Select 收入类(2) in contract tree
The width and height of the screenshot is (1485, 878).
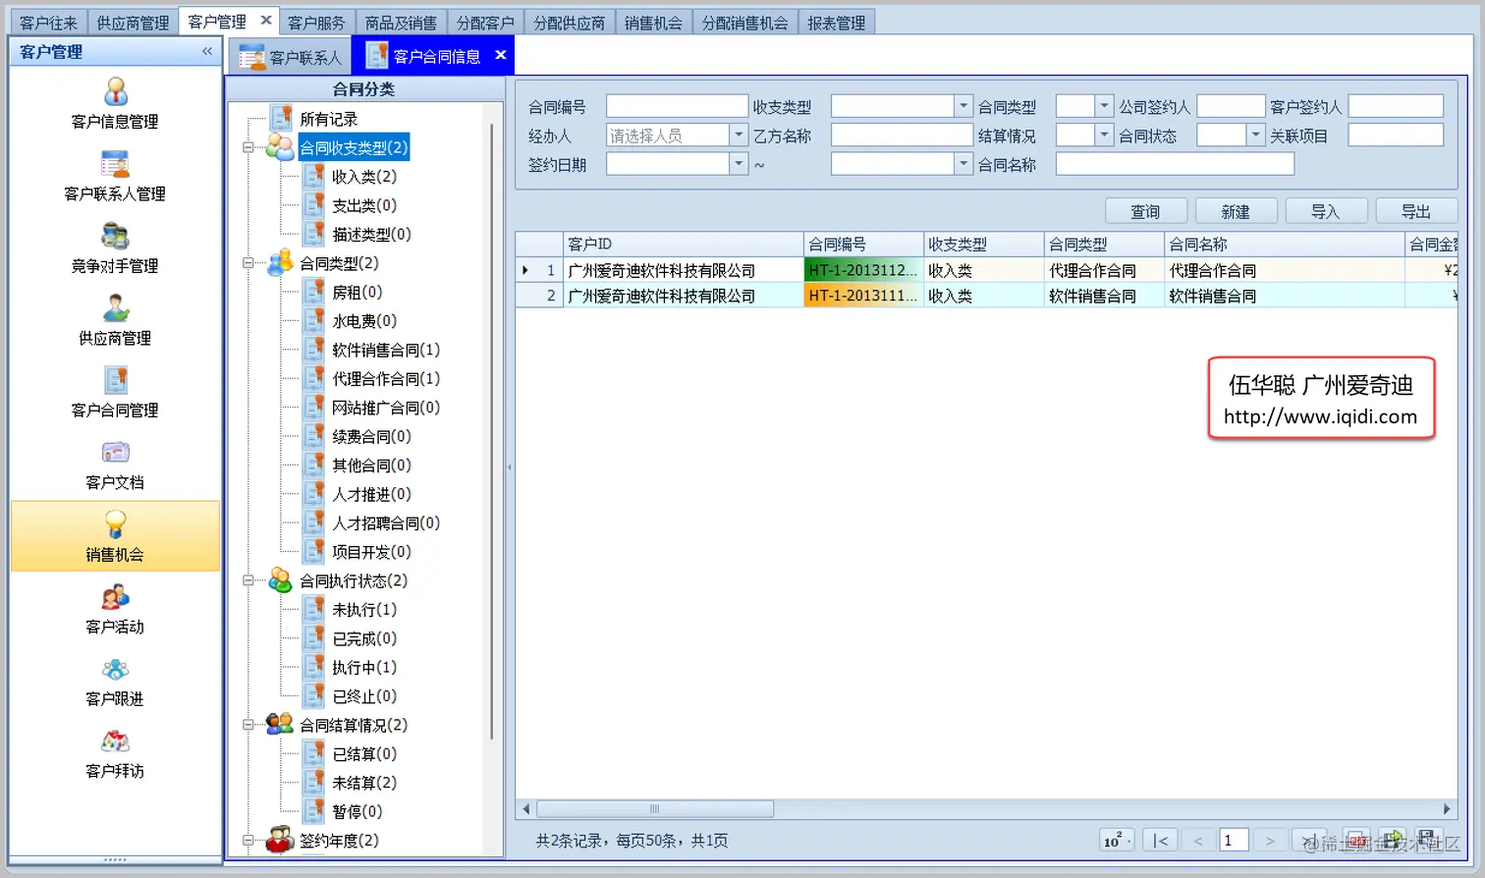[x=363, y=177]
